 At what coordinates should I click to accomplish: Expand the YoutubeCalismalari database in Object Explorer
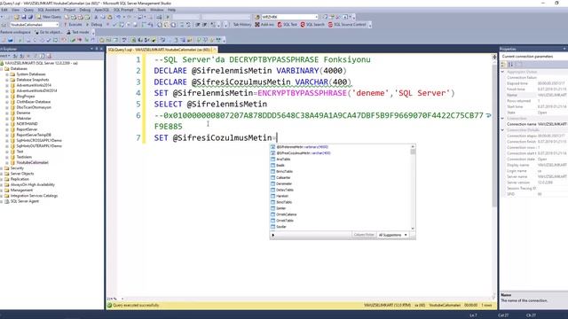coord(7,162)
